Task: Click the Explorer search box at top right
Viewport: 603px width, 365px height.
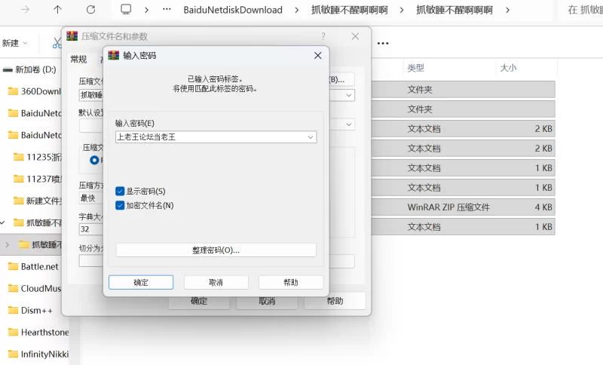Action: [580, 10]
